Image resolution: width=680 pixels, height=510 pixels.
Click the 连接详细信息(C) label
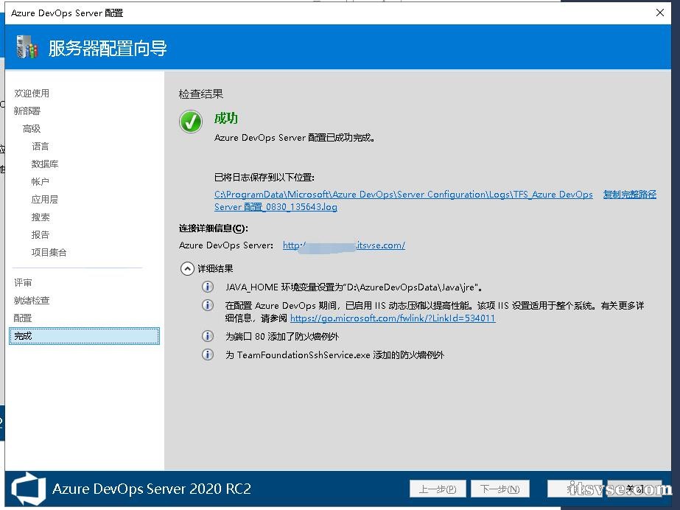click(x=214, y=228)
